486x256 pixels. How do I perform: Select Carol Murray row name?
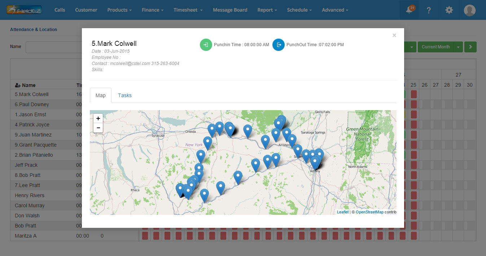click(30, 205)
